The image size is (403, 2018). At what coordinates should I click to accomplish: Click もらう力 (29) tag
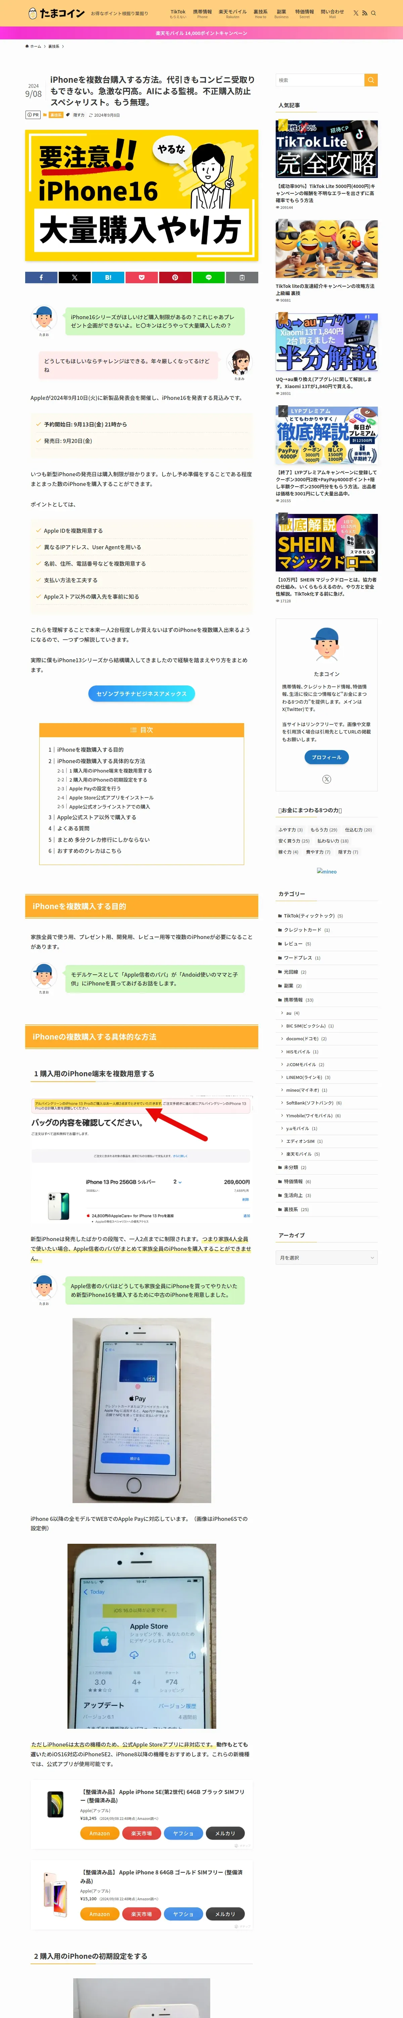pos(324,830)
